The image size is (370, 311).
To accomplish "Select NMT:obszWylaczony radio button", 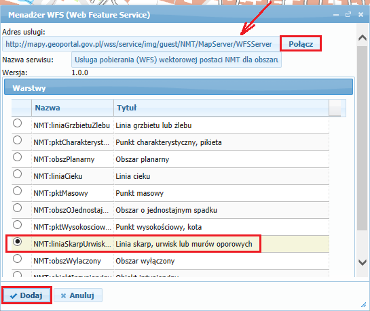I will pos(17,259).
